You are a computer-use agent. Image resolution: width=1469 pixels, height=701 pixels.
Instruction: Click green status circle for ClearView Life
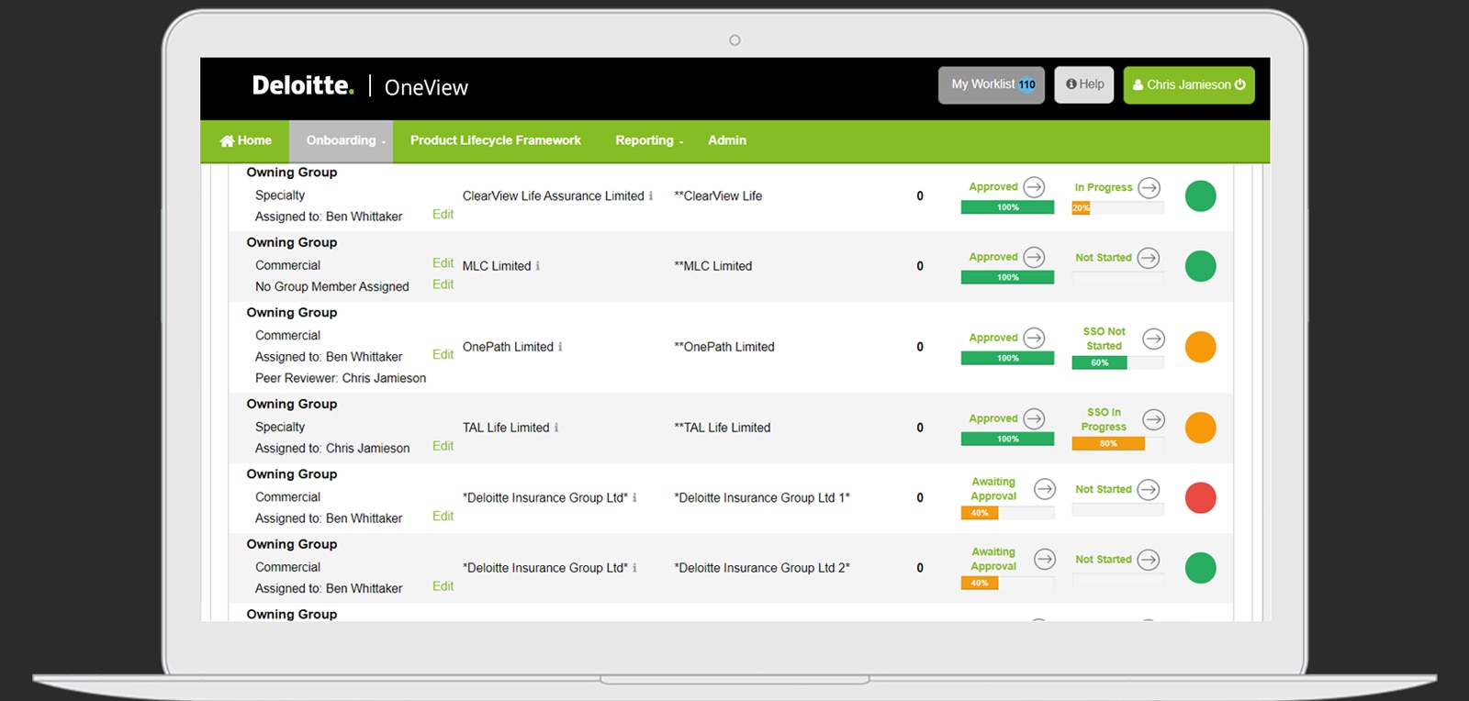(1201, 195)
